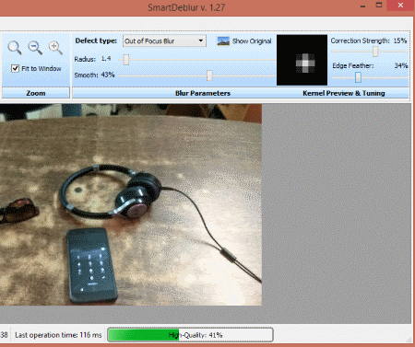Image resolution: width=415 pixels, height=347 pixels.
Task: Click the Kernel Preview & Tuning label
Action: coord(344,93)
